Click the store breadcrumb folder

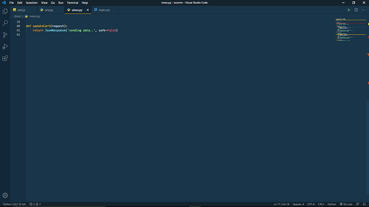[17, 16]
